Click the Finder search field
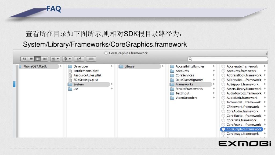275x155 pixels. click(x=227, y=59)
